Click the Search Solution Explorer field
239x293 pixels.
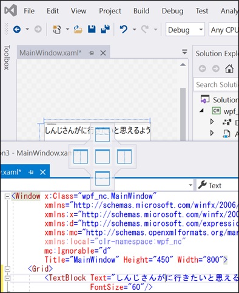216,85
